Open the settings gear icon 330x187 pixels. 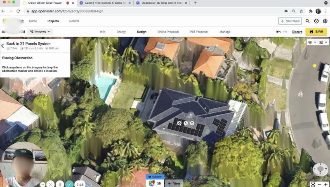point(325,21)
